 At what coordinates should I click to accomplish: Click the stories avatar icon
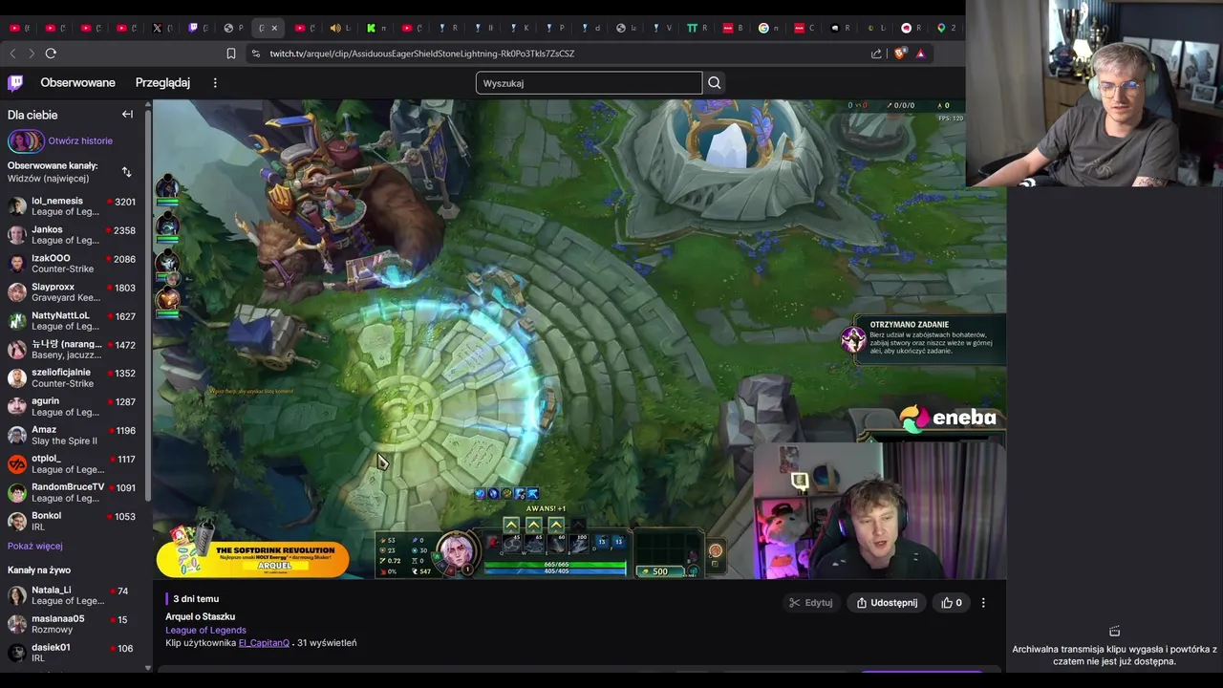(x=26, y=141)
